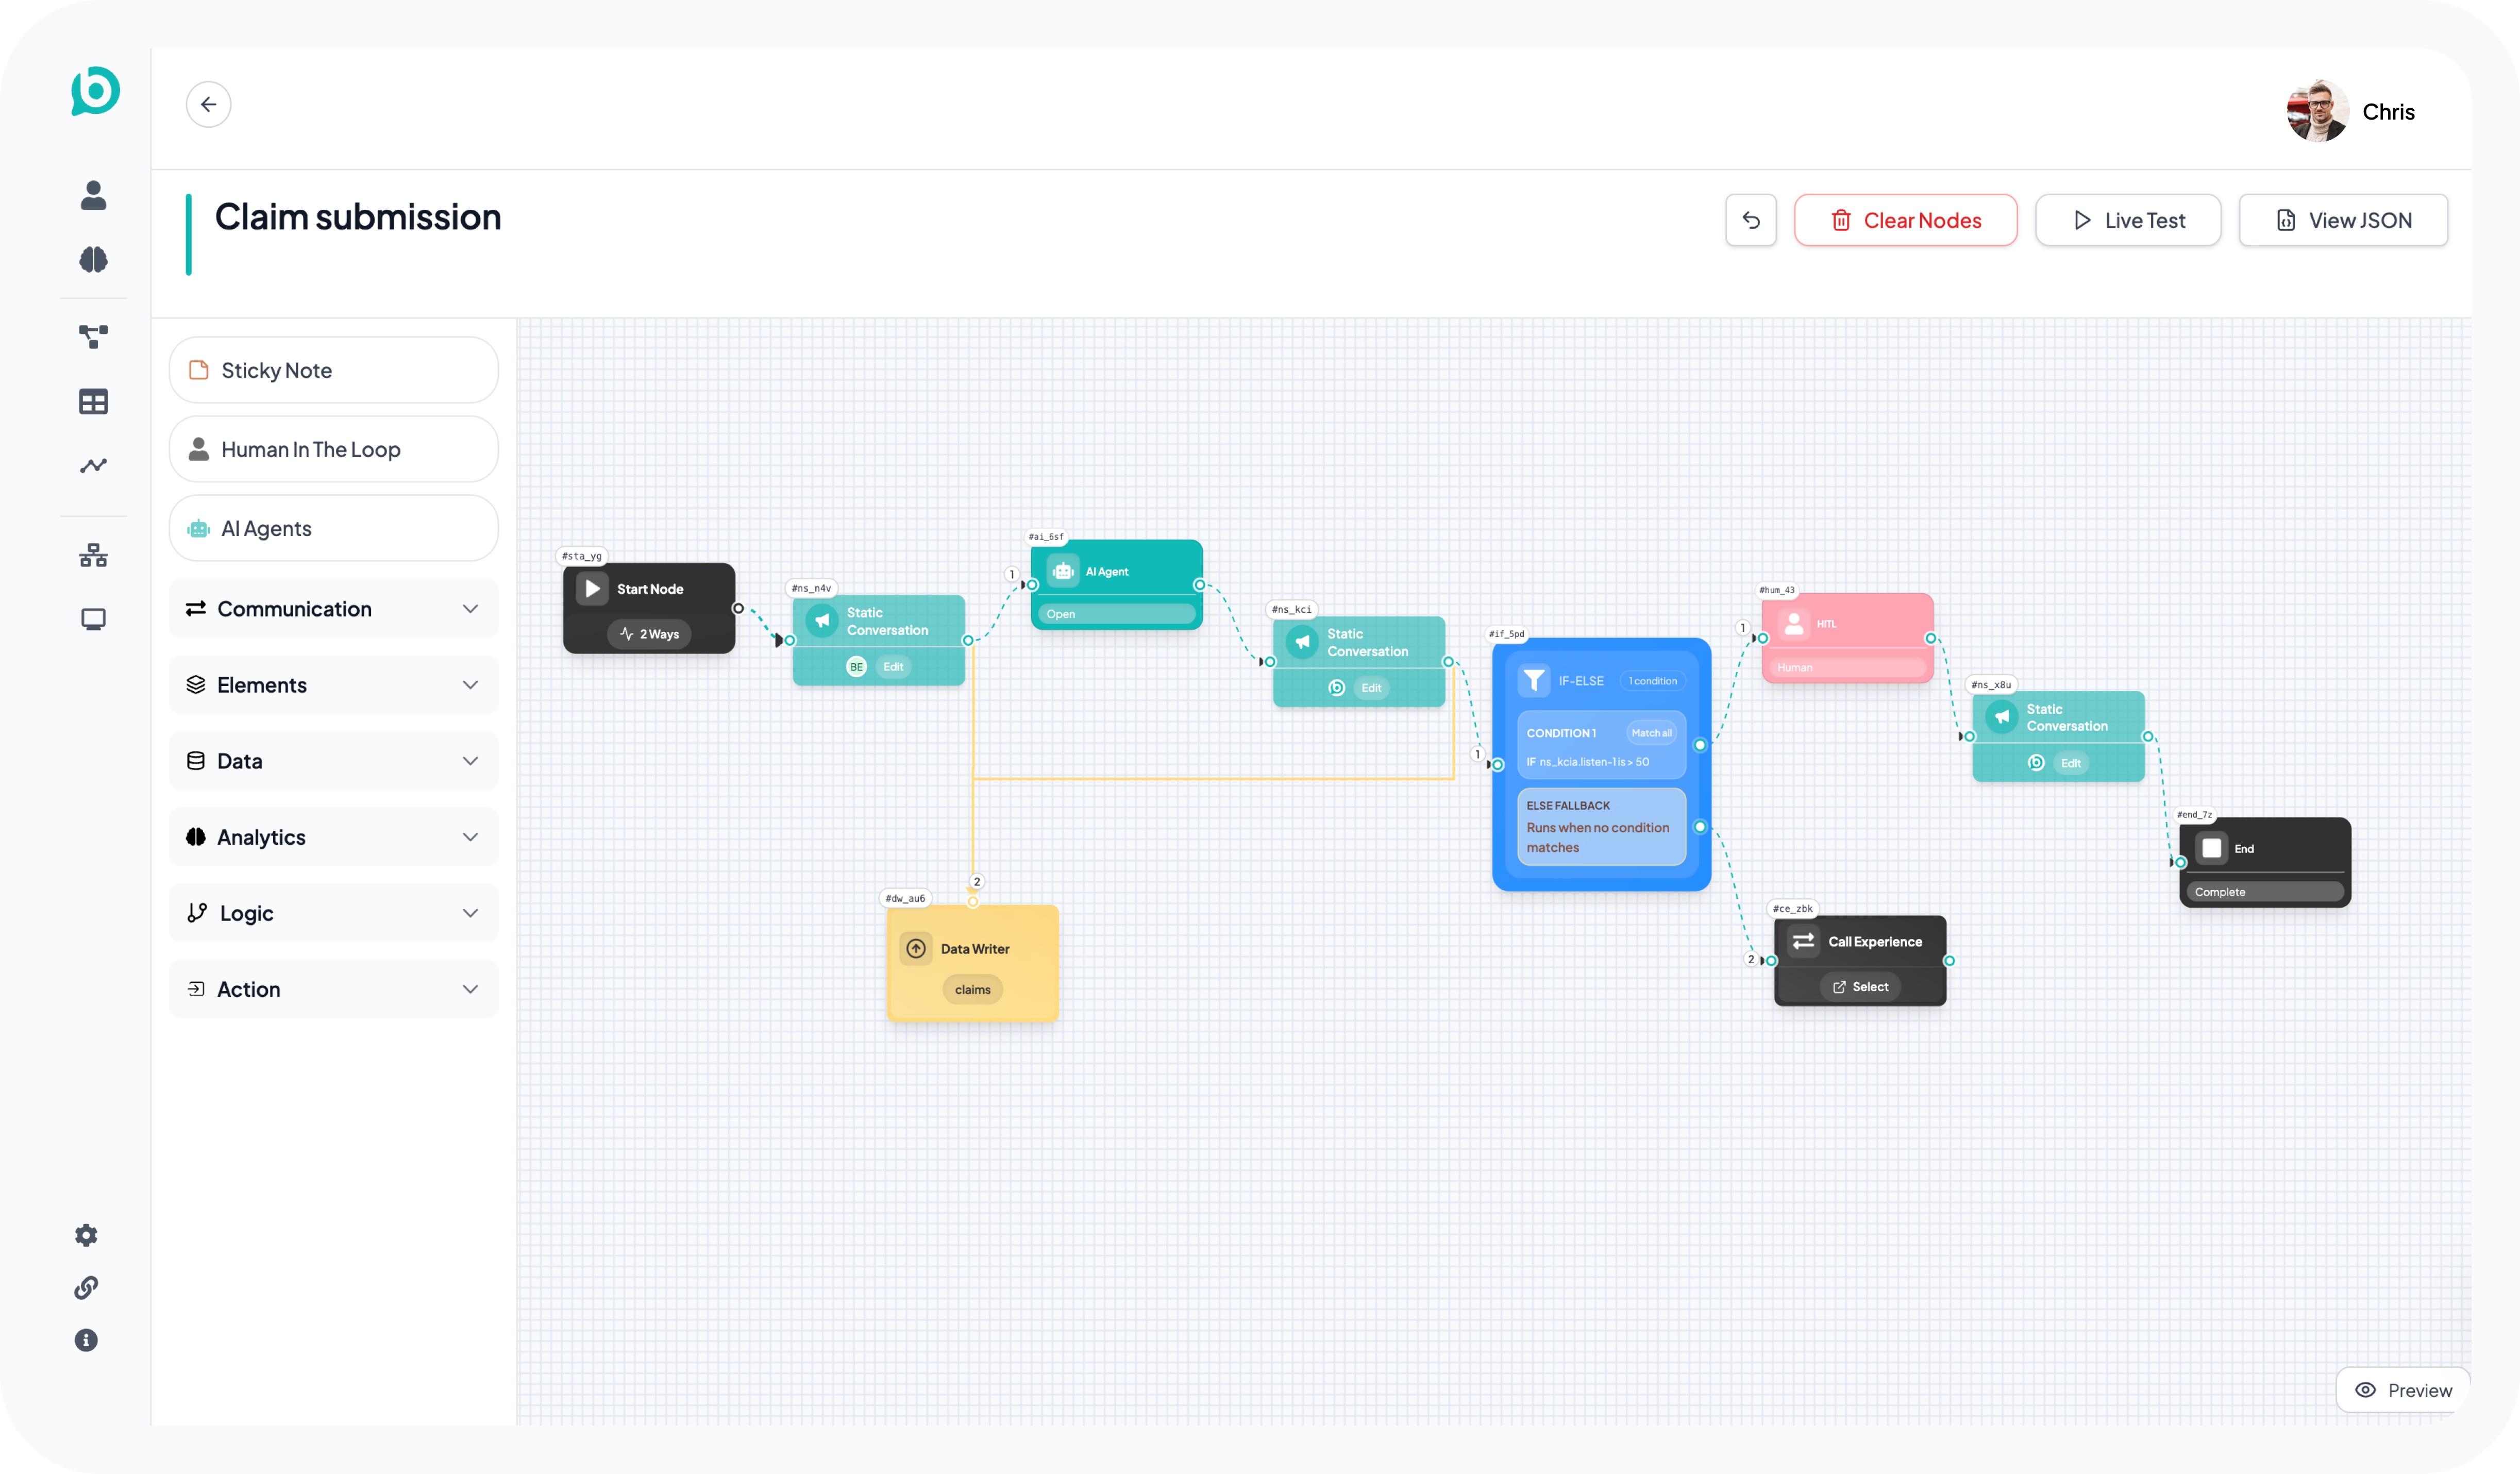The width and height of the screenshot is (2520, 1474).
Task: Click Match all toggle in Condition 1
Action: [1651, 733]
